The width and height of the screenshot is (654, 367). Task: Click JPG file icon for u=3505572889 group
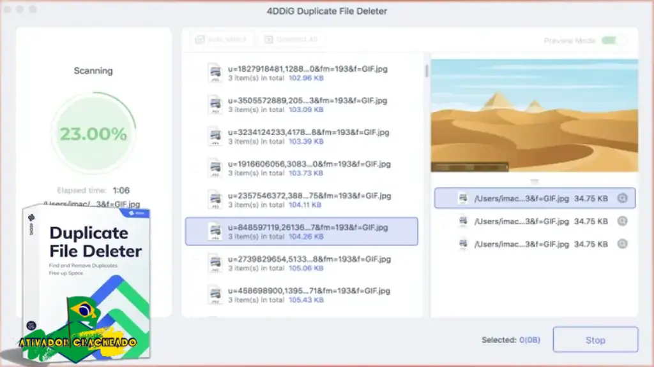(215, 104)
